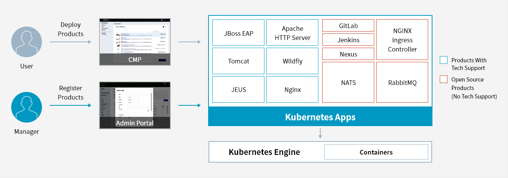The image size is (508, 178).
Task: Select the RabbitMQ tile
Action: click(x=402, y=82)
